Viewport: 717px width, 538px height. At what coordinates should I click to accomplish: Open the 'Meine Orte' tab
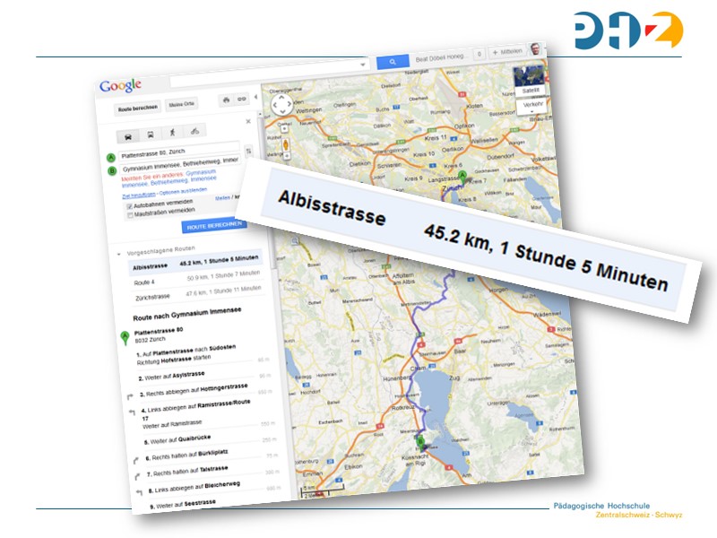[182, 105]
